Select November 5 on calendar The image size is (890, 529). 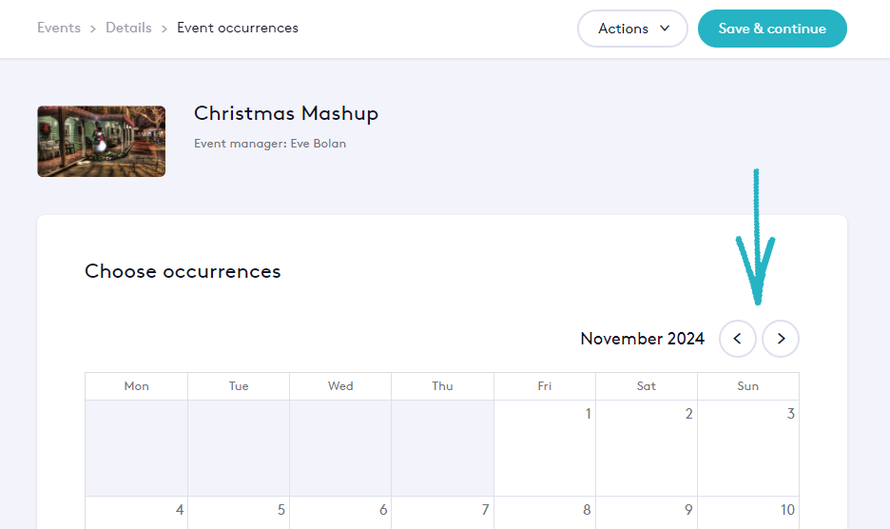pyautogui.click(x=239, y=512)
